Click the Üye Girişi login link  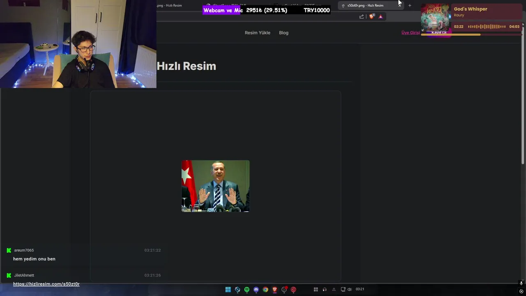(411, 32)
